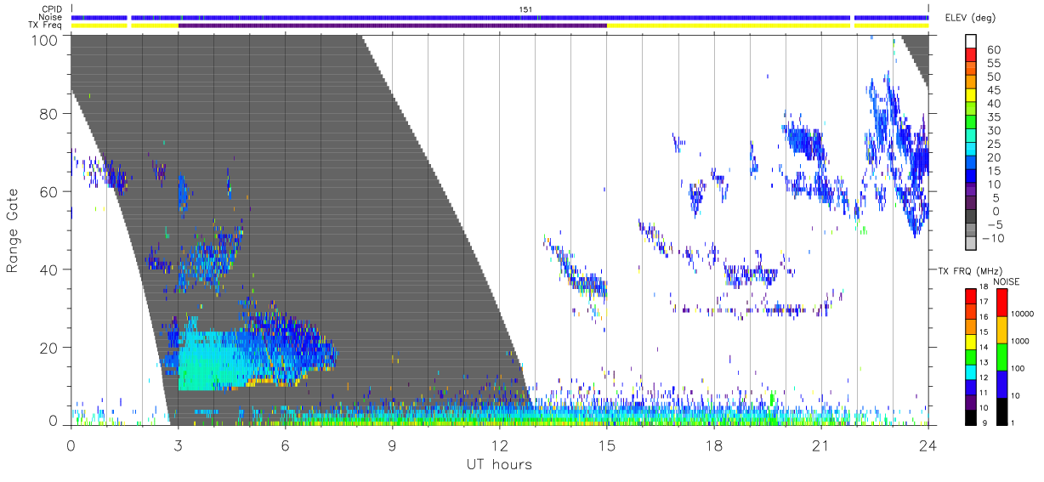Viewport: 1044px width, 482px height.
Task: Click yellow swatch between 40 and 45 ELEV
Action: click(970, 95)
